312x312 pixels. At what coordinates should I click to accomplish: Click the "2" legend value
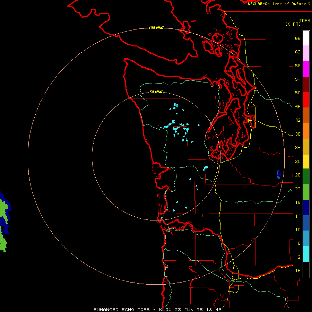(299, 257)
